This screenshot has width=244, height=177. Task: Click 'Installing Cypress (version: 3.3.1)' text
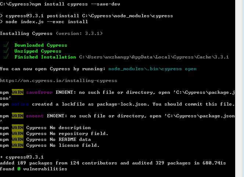click(51, 33)
